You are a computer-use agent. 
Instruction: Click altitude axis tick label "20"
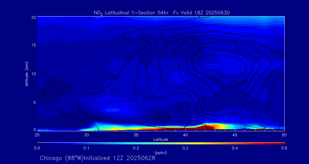(x=33, y=17)
